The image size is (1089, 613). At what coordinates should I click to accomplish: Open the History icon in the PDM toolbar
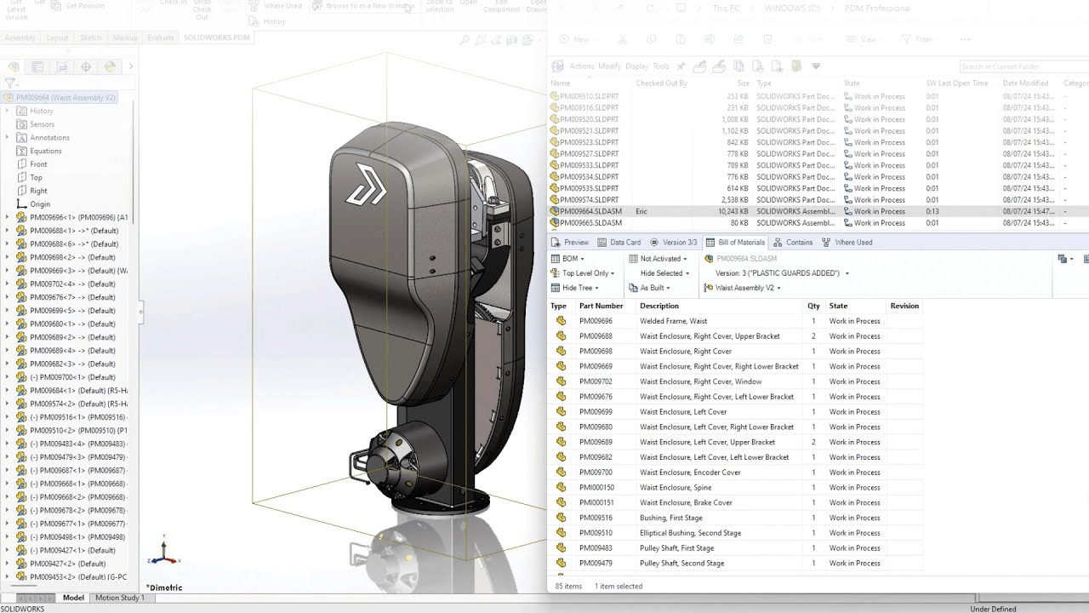coord(254,21)
